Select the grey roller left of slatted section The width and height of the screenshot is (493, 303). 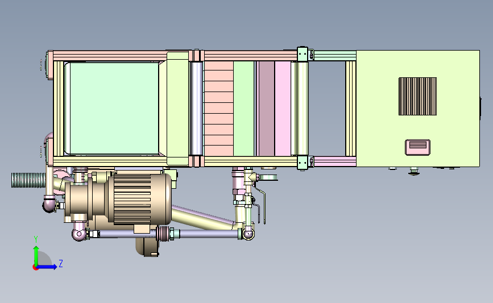click(197, 108)
